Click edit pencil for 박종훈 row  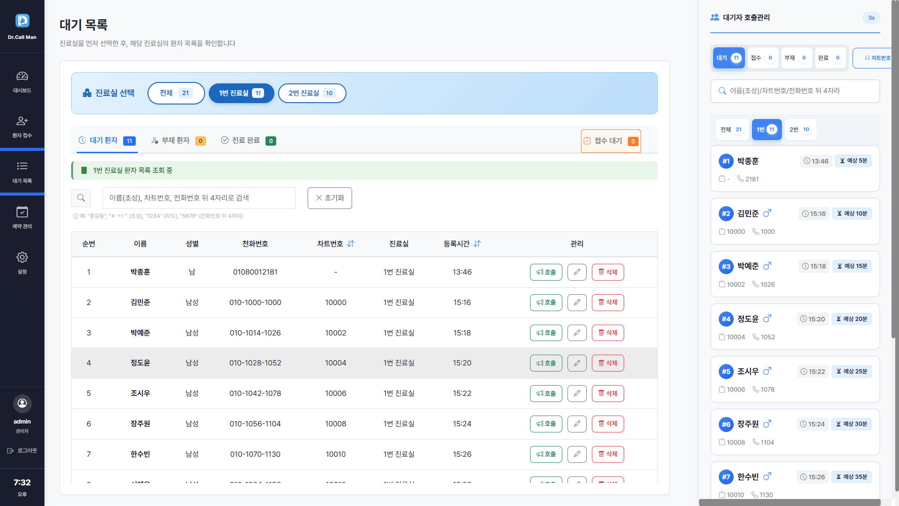click(577, 272)
